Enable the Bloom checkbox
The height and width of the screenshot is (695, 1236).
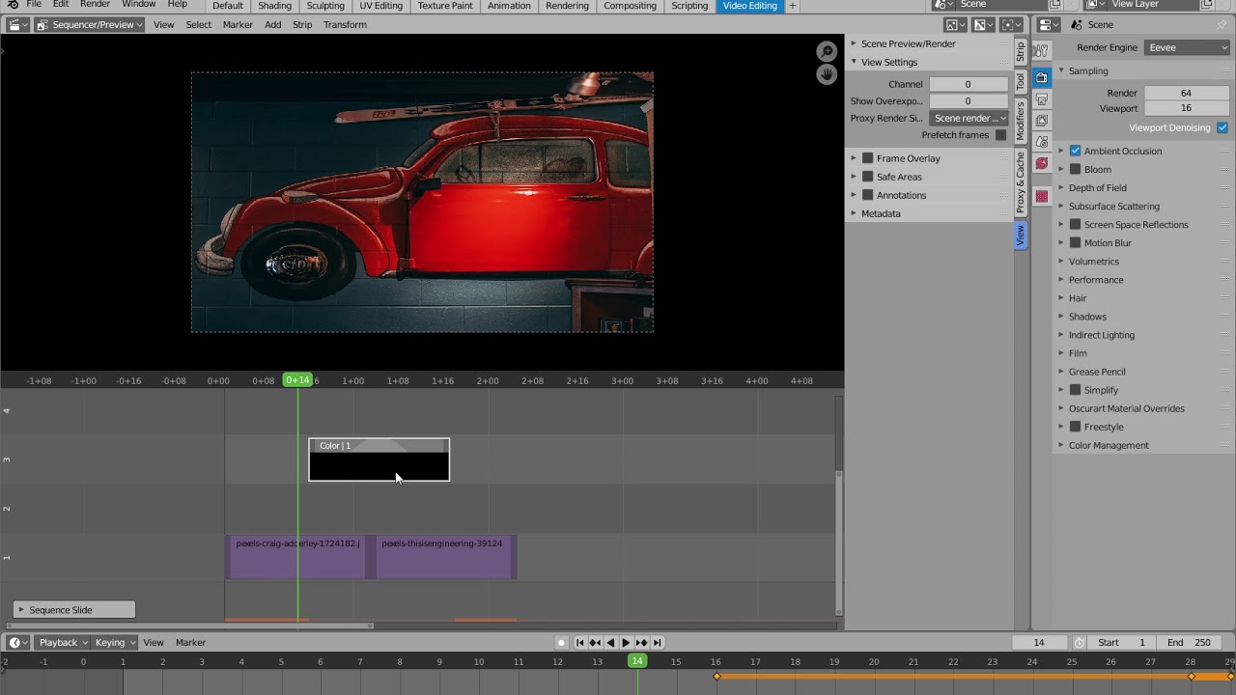click(x=1075, y=169)
